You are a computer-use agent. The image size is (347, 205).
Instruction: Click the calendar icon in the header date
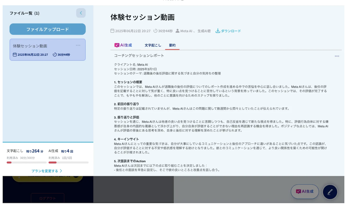tap(112, 31)
